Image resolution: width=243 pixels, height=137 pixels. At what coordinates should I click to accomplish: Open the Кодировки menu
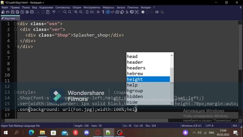pyautogui.click(x=46, y=7)
